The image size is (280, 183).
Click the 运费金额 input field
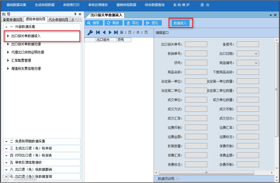(196, 137)
